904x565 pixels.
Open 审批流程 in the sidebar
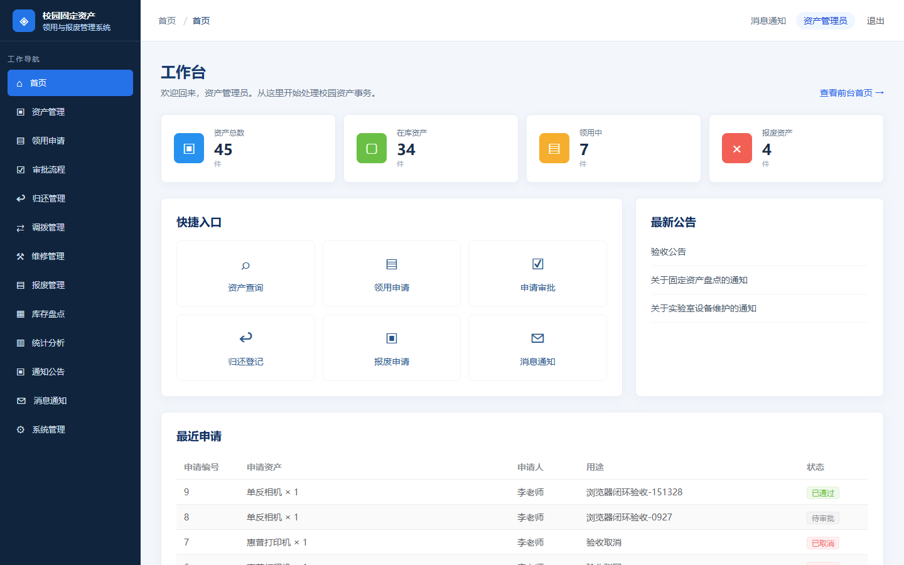[70, 169]
